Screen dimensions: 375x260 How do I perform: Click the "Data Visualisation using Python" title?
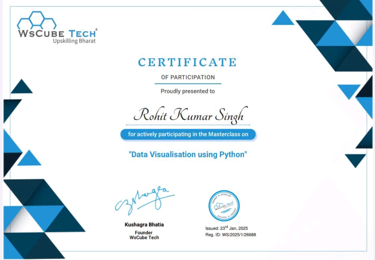(188, 155)
